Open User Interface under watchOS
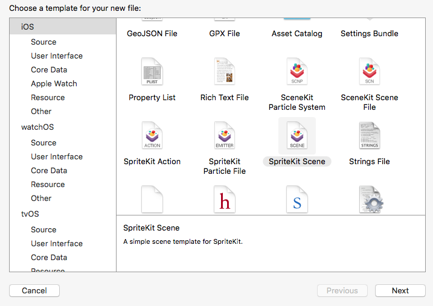The height and width of the screenshot is (306, 433). pos(57,156)
